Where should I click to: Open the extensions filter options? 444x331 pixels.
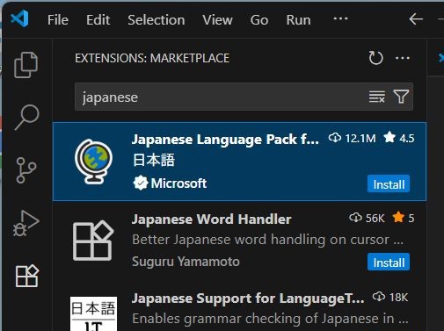point(401,97)
